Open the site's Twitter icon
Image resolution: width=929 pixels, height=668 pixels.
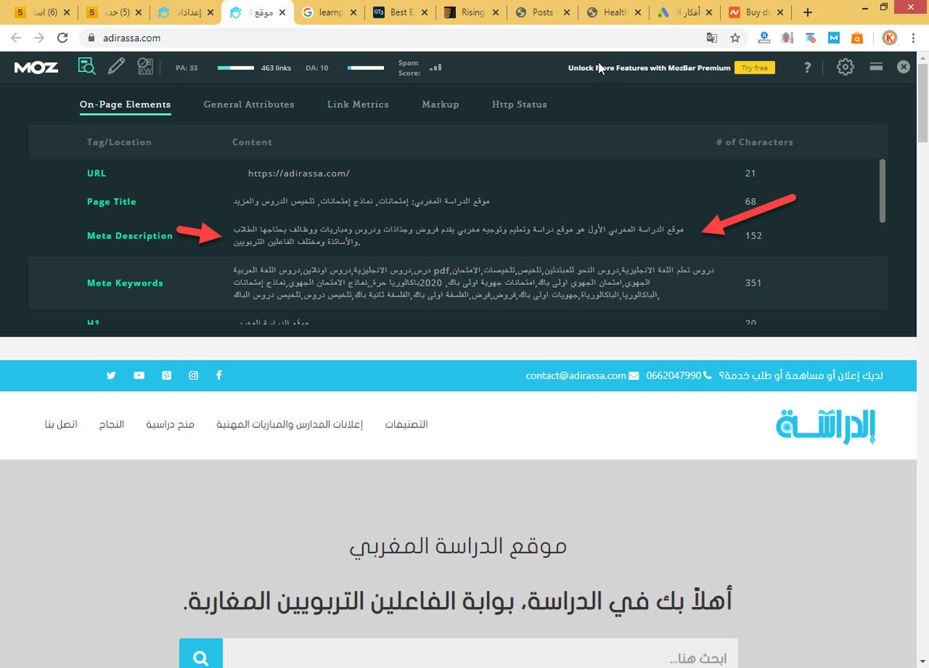click(x=111, y=375)
